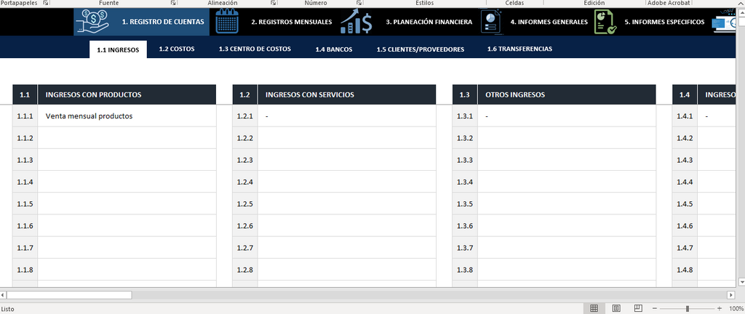Switch to Page Break Preview view
The height and width of the screenshot is (314, 745).
(639, 308)
